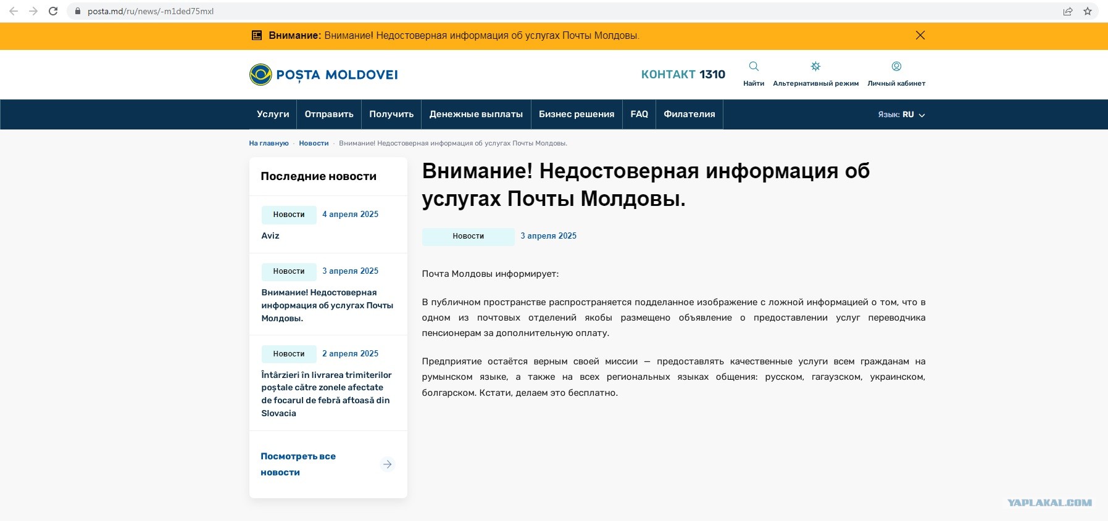The height and width of the screenshot is (521, 1108).
Task: Open Денежные выплаты menu
Action: click(476, 114)
